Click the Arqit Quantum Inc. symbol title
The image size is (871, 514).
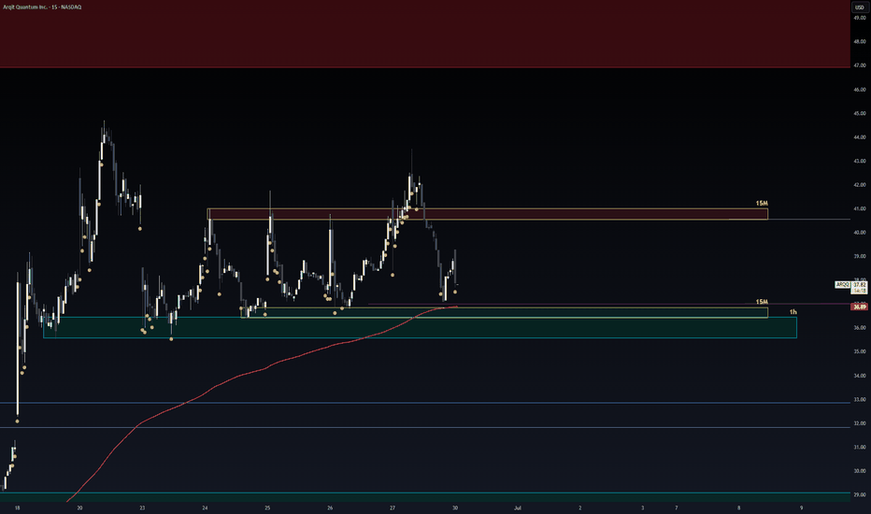(x=42, y=7)
